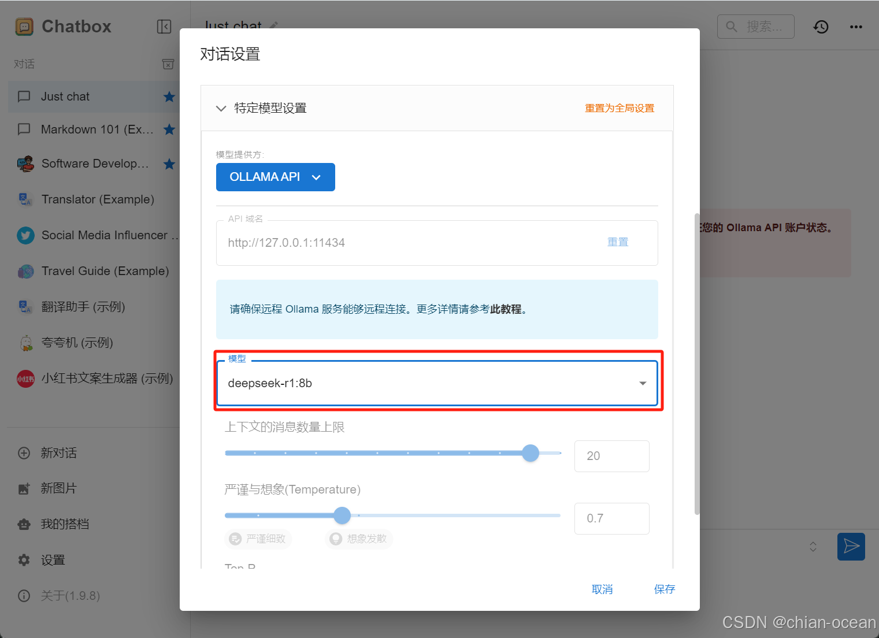Click the up-down chevron near send button

813,547
